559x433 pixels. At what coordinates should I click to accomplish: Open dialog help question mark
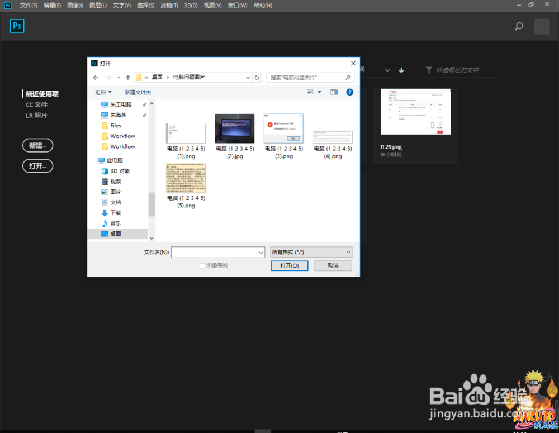tap(350, 92)
